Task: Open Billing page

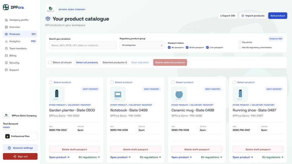Action: click(20, 55)
